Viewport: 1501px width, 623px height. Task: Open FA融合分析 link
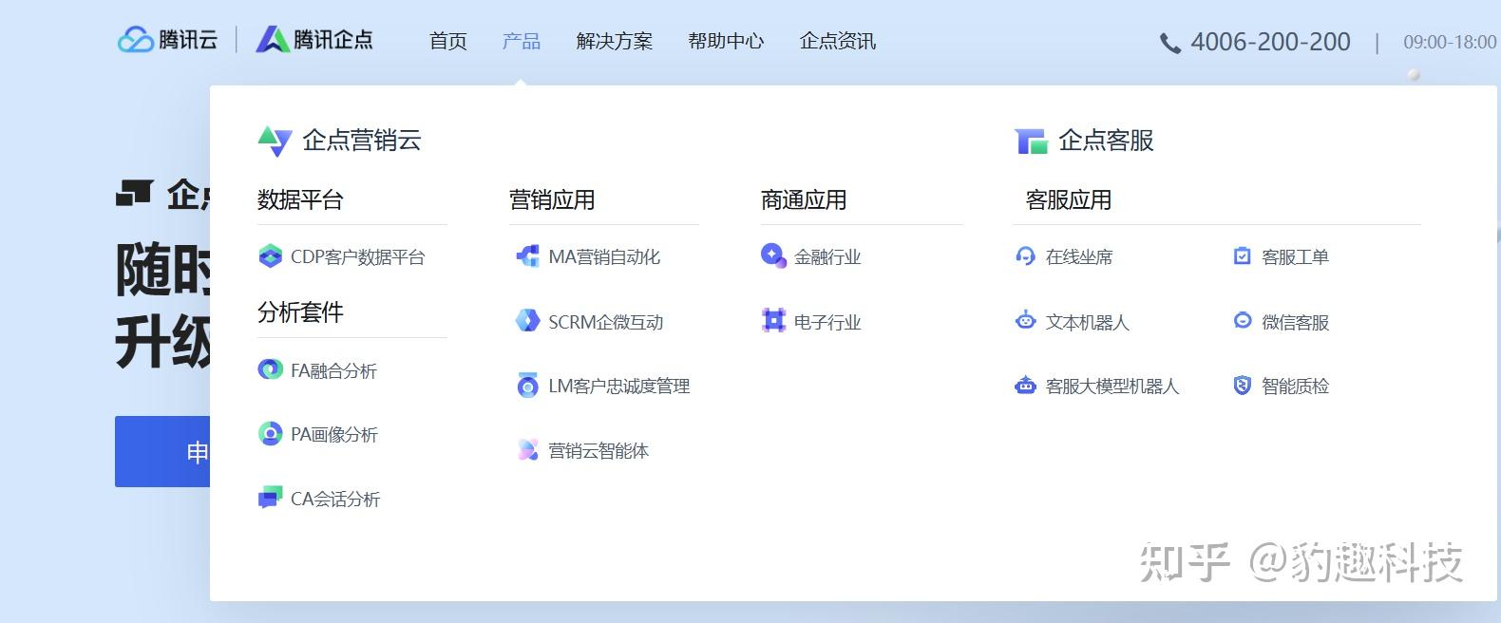click(x=333, y=370)
